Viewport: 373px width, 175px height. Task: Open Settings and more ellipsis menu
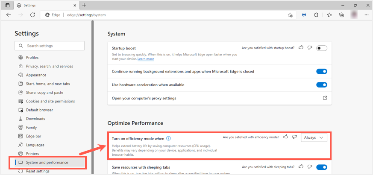pyautogui.click(x=366, y=15)
